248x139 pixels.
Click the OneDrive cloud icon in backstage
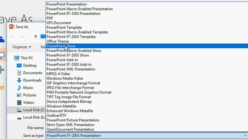tap(2, 39)
